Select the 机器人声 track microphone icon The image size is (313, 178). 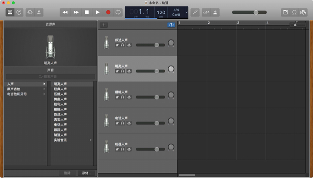click(x=107, y=147)
